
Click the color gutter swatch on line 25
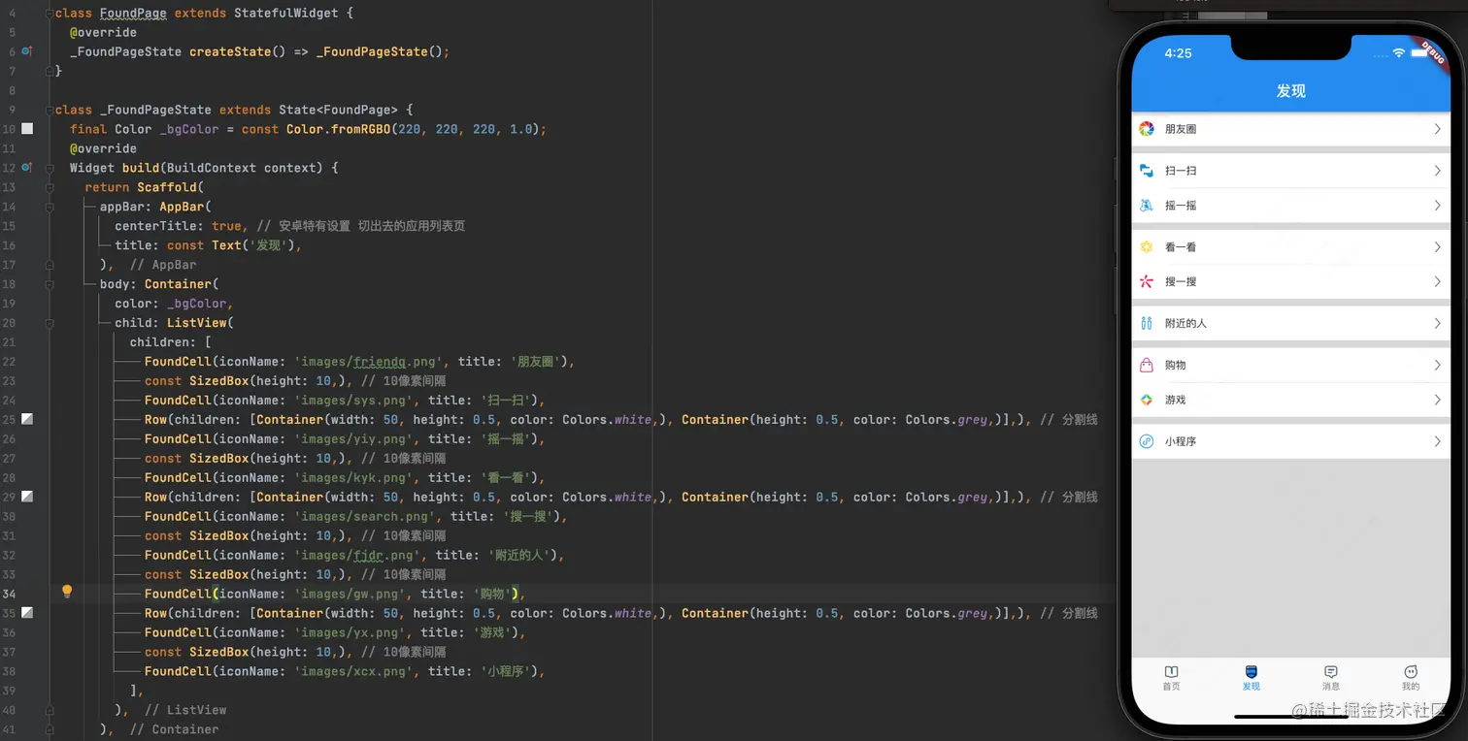(x=27, y=419)
